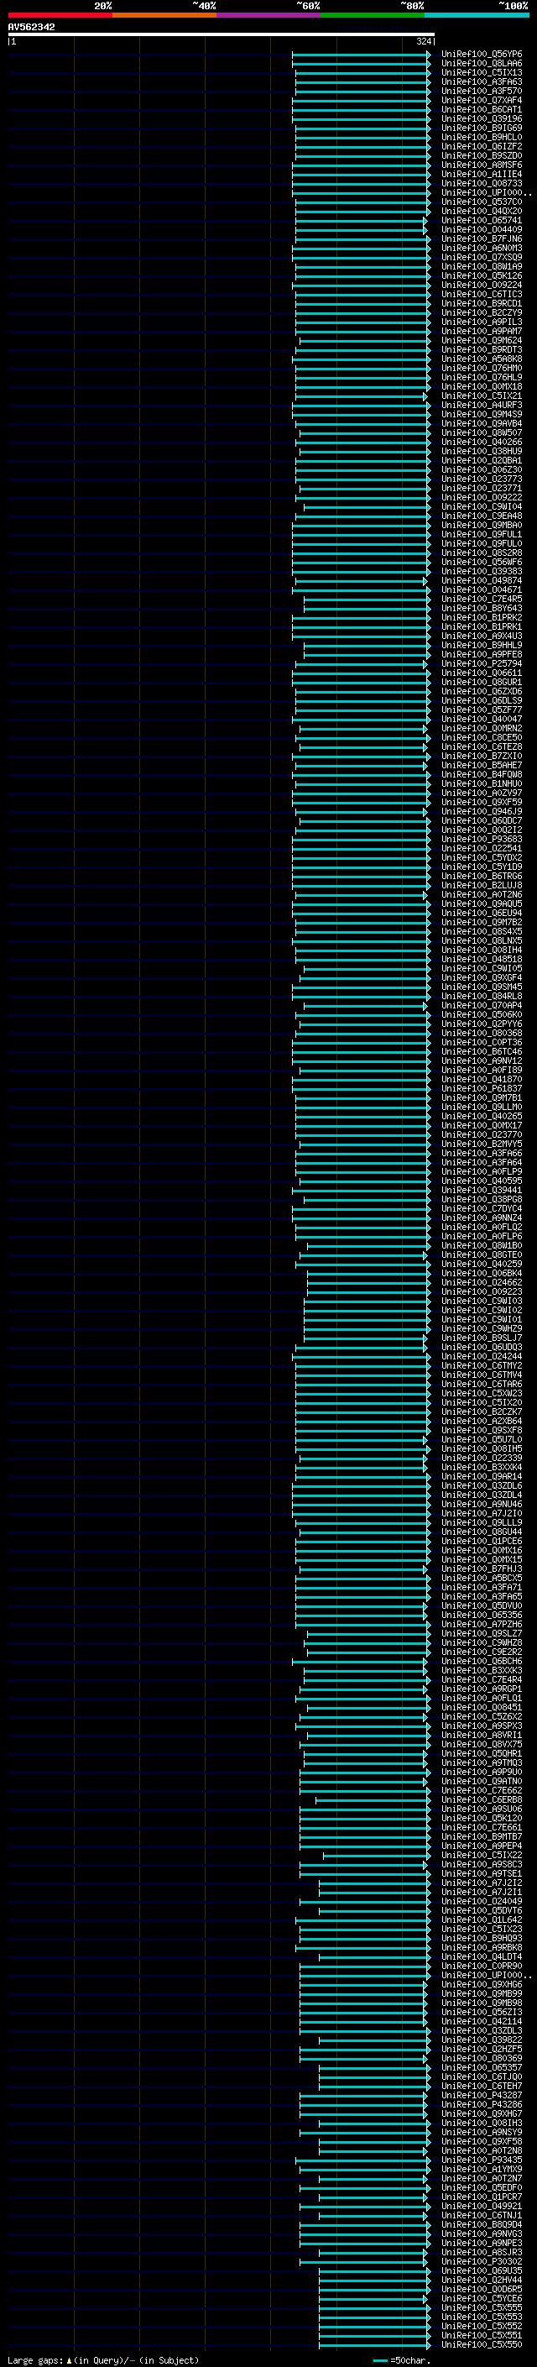Click the UniRef100_A2XB64 label
Screen dimensions: 537x2367
[x=482, y=1421]
